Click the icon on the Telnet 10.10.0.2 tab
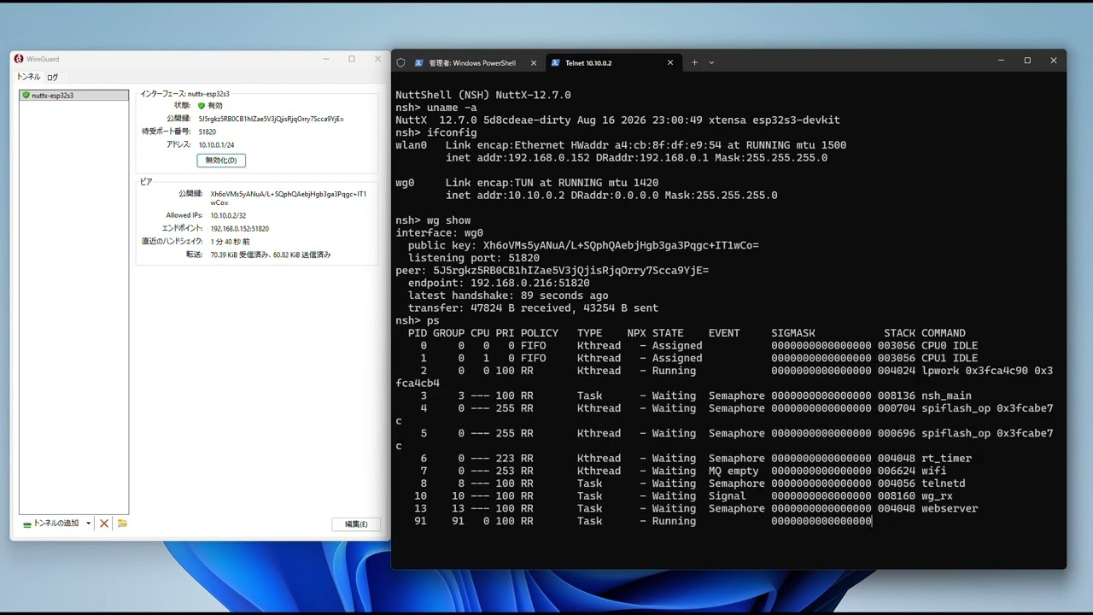1093x615 pixels. pos(556,62)
